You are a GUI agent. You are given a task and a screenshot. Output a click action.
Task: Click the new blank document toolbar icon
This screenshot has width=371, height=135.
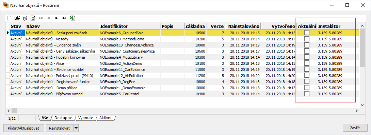[9, 18]
